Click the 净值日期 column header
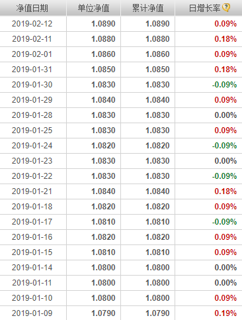242x320 pixels. tap(32, 8)
